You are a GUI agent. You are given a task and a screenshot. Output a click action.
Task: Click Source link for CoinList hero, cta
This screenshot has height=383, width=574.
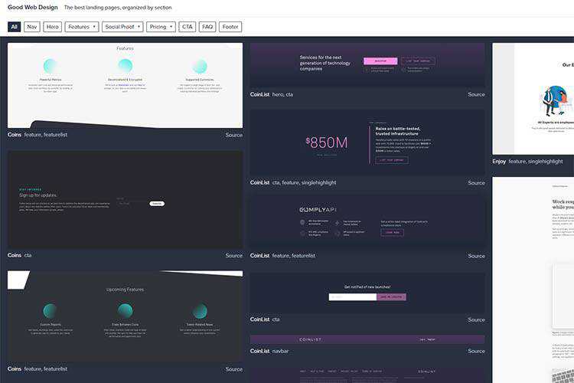pos(476,95)
